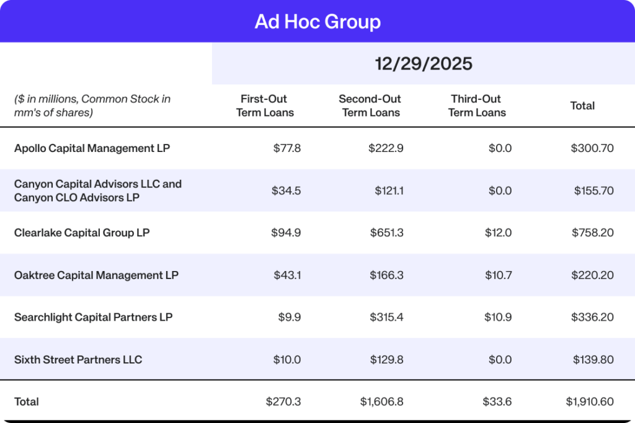Select the 12/29/2025 date header
The height and width of the screenshot is (423, 635).
(424, 63)
